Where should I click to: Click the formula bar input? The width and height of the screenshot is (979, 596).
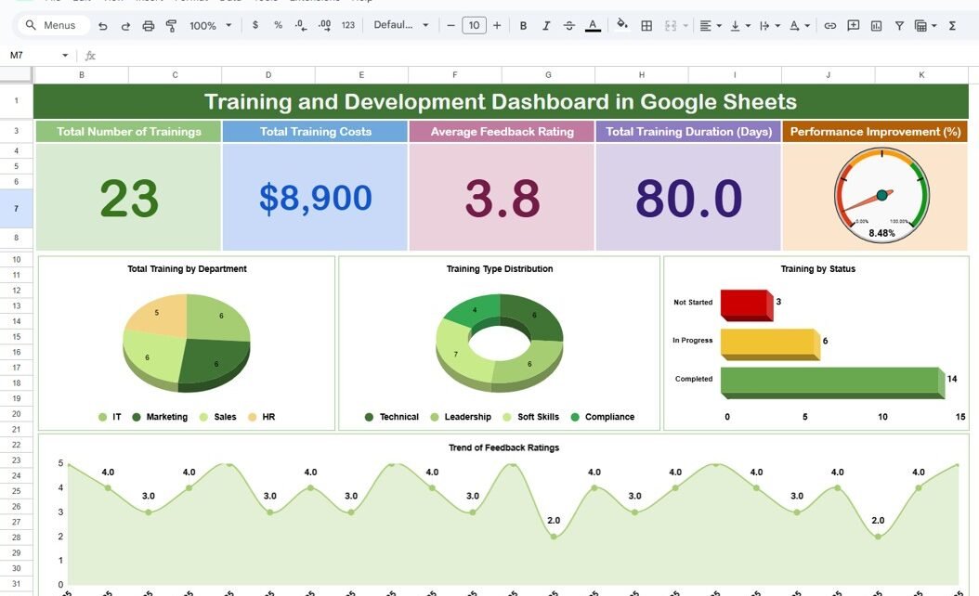[x=537, y=56]
